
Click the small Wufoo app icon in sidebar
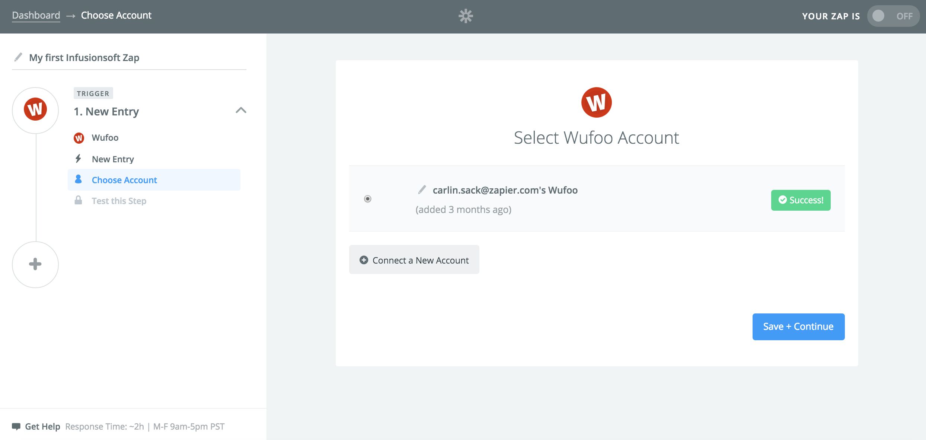click(x=79, y=138)
